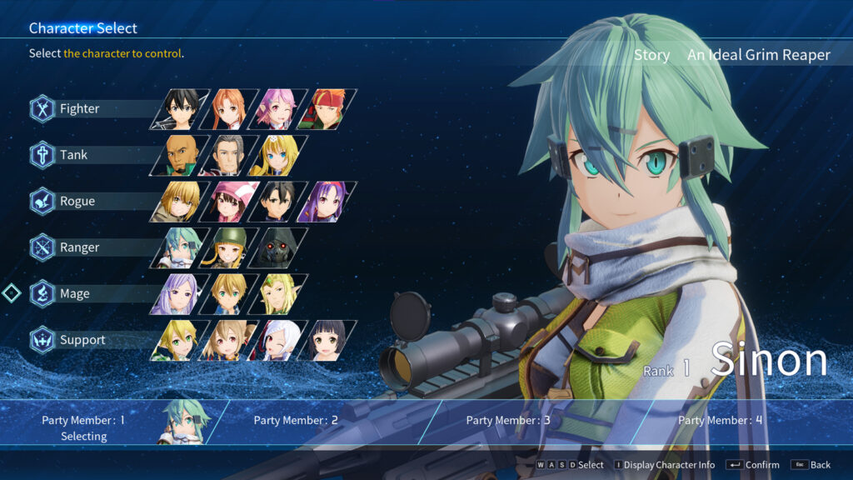
Task: Choose the hooded skull-mask Ranger portrait
Action: pos(277,248)
